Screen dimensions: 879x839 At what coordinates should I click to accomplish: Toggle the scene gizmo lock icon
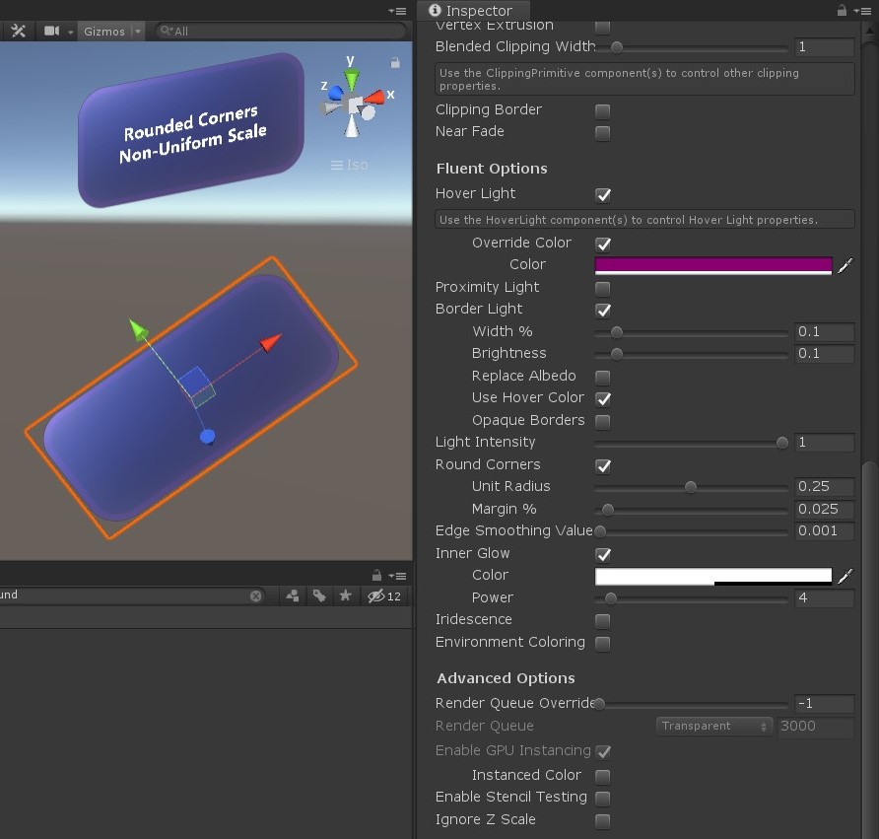click(395, 63)
